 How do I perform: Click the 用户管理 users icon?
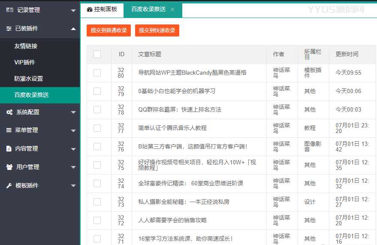pos(9,167)
